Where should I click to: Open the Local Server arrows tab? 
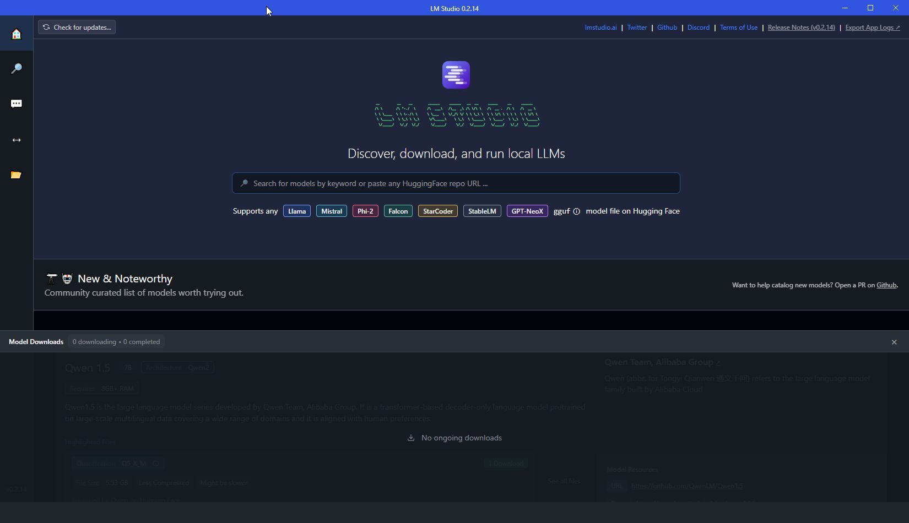(17, 140)
